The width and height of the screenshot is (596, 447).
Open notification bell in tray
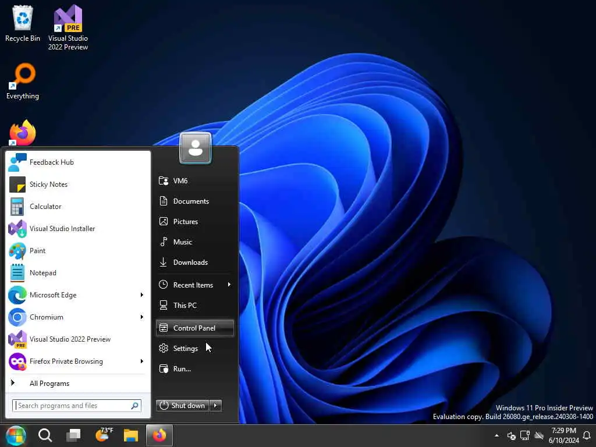[587, 435]
